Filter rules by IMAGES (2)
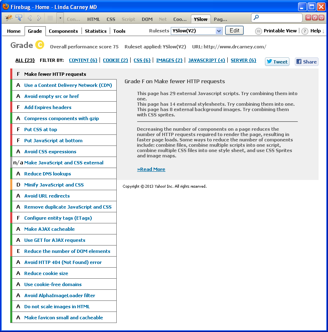The image size is (328, 332). click(x=169, y=60)
